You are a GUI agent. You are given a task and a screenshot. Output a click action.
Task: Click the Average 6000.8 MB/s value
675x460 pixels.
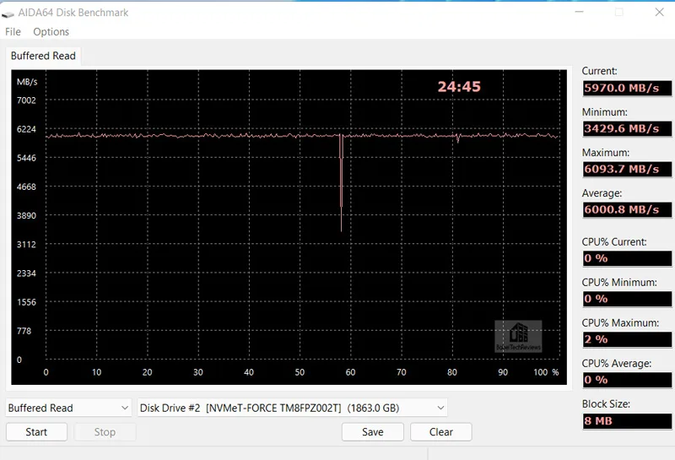coord(627,210)
